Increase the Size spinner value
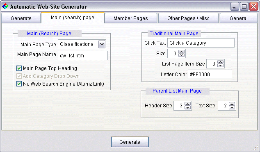Viewport: 260px width, 152px height. click(x=182, y=52)
